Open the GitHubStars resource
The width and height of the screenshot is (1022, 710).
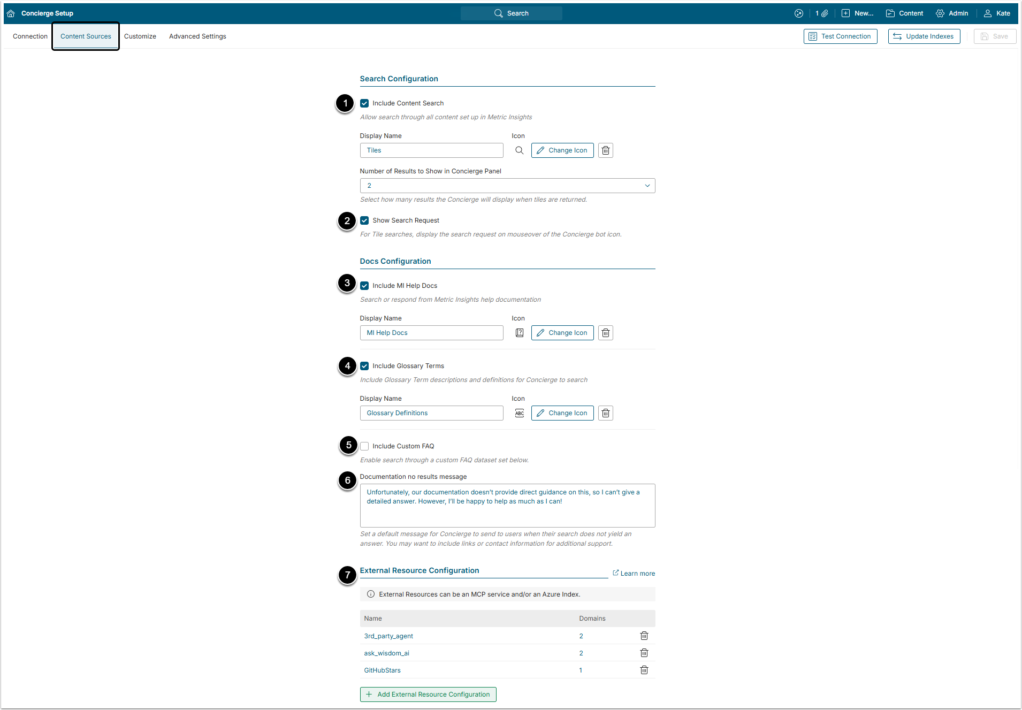(382, 670)
